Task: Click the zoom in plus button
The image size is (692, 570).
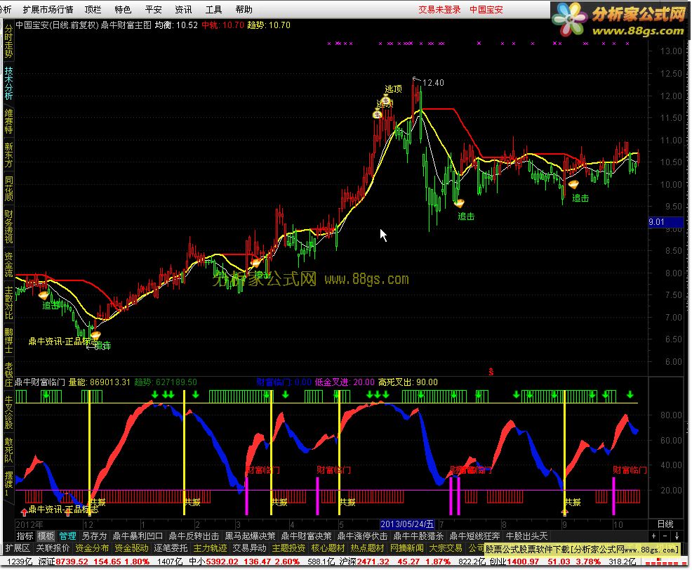Action: pos(653,536)
